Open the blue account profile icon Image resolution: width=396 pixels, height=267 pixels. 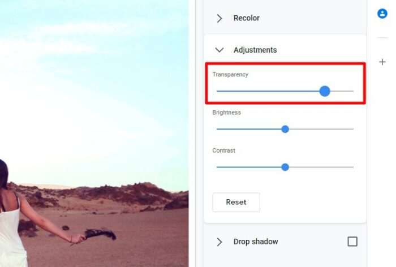pos(382,14)
